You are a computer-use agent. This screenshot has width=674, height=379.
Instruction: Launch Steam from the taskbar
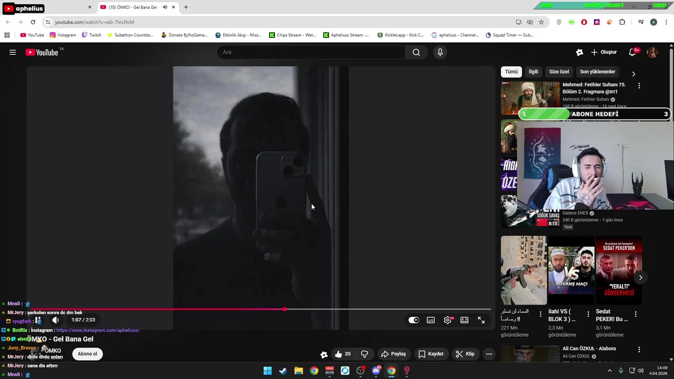click(283, 371)
